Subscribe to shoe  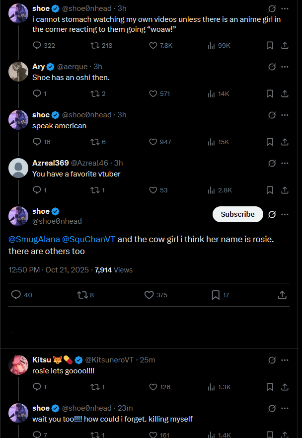(237, 214)
